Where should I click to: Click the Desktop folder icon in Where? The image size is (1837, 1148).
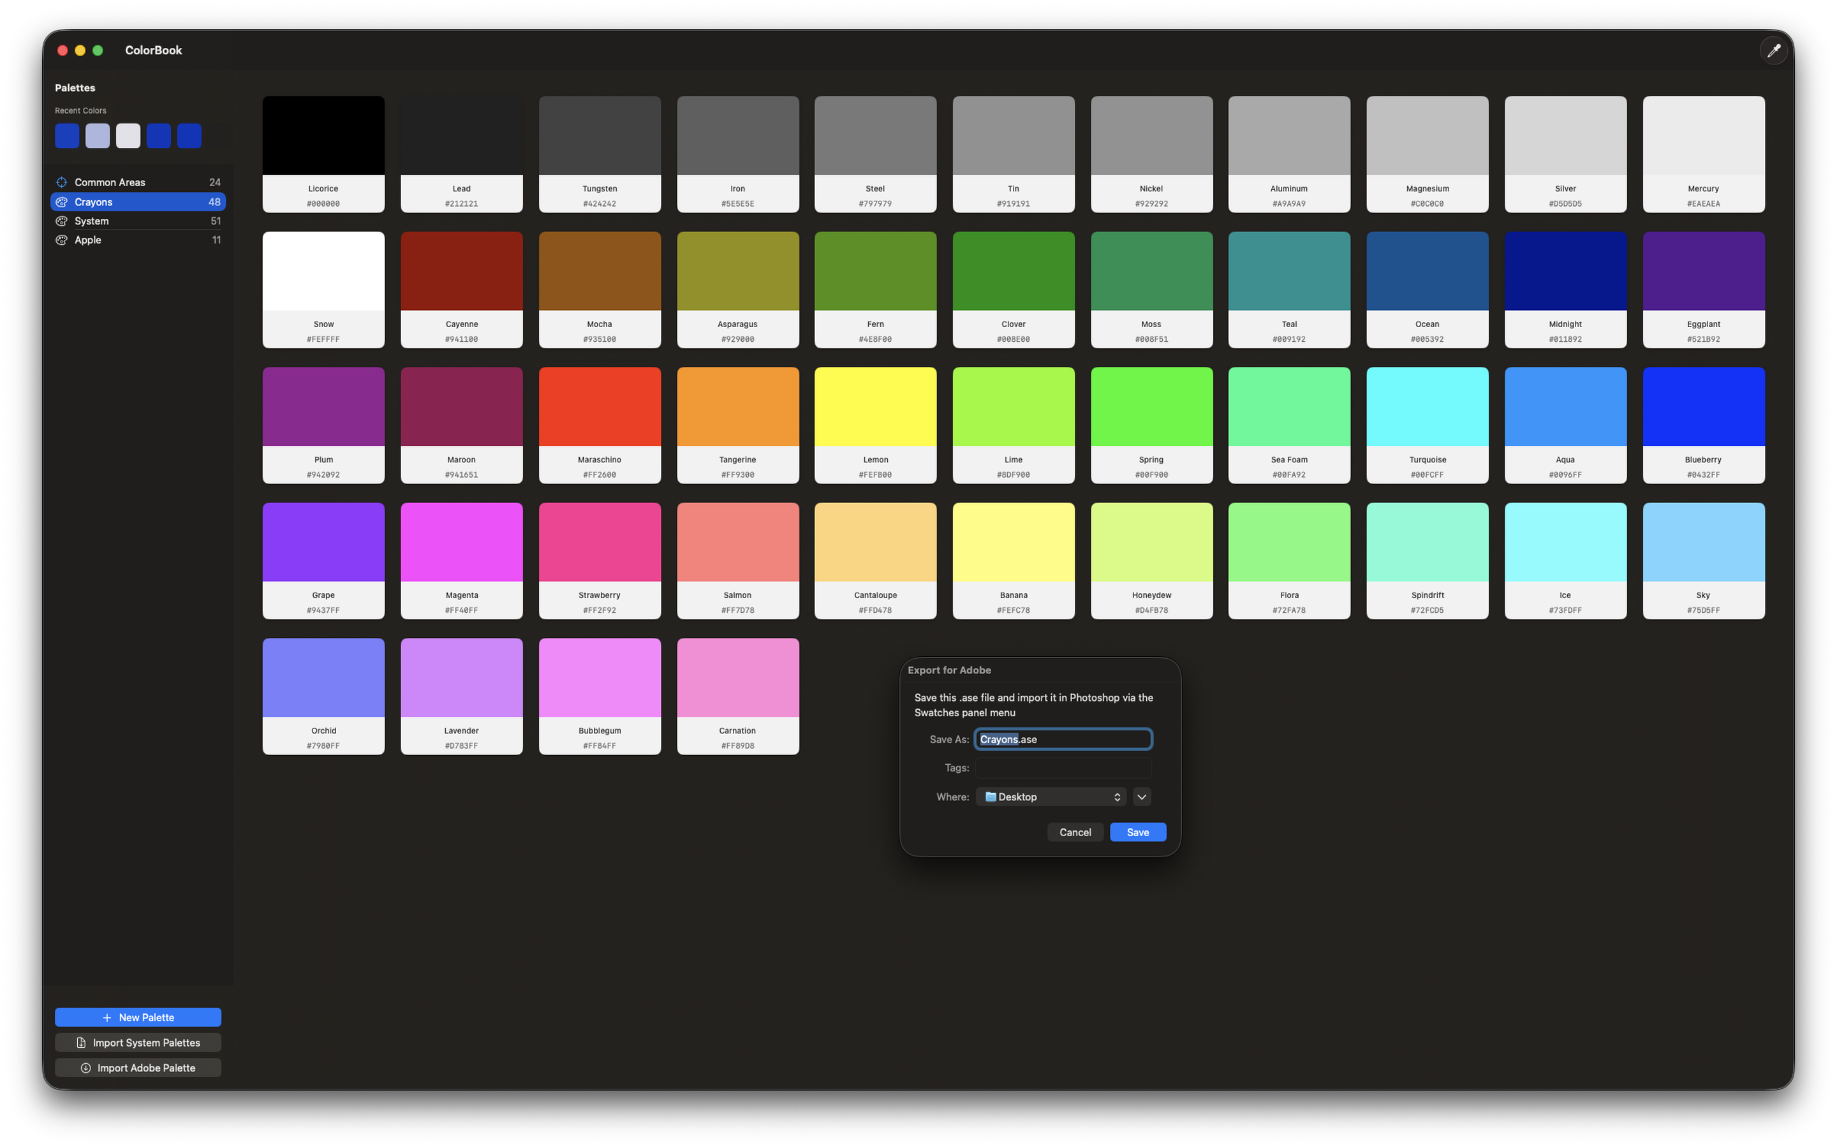990,797
